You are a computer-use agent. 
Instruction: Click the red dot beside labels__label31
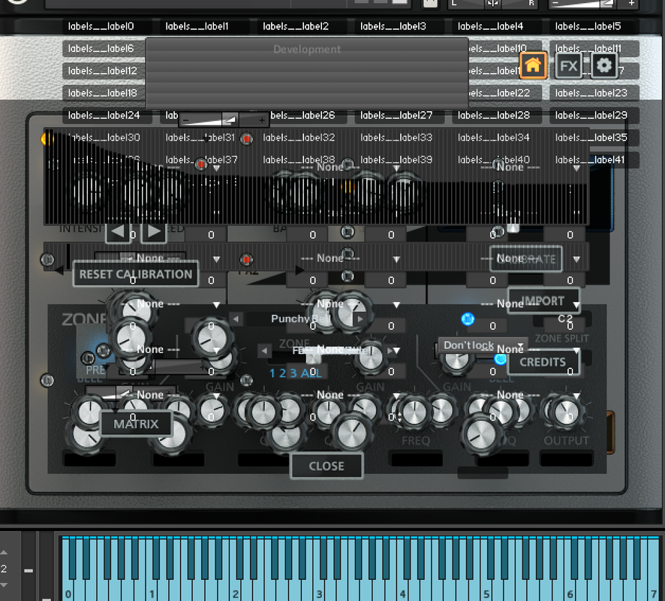(x=246, y=139)
